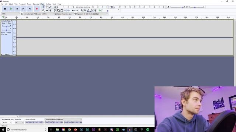Viewport: 236px width, 132px height.
Task: Select the Draw (pencil) tool
Action: point(50,7)
